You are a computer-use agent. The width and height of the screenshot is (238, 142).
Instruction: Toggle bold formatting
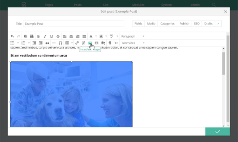tap(38, 36)
